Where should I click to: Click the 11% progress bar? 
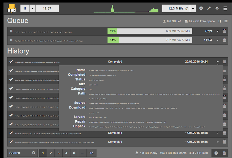[150, 31]
